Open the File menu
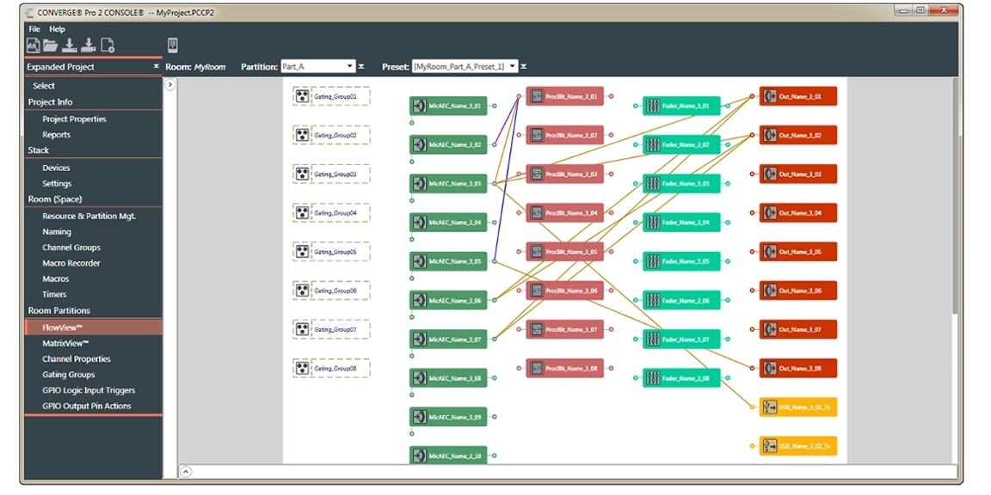991x495 pixels. coord(34,29)
